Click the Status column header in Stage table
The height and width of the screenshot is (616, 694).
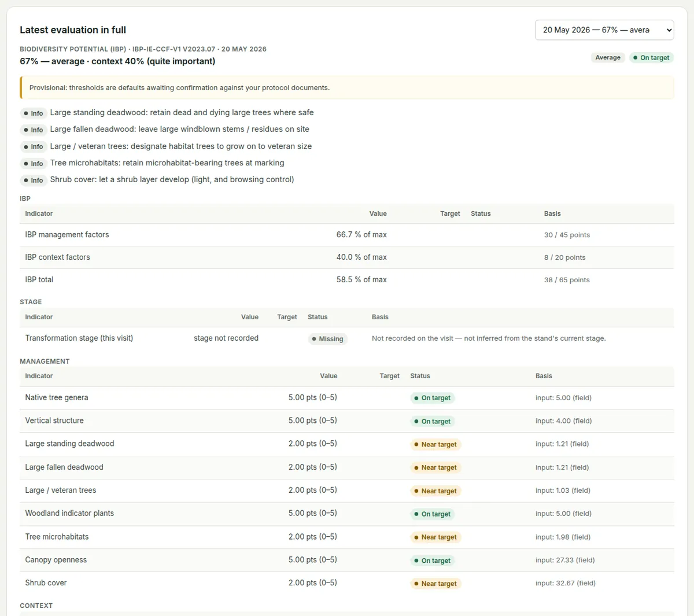pyautogui.click(x=318, y=317)
